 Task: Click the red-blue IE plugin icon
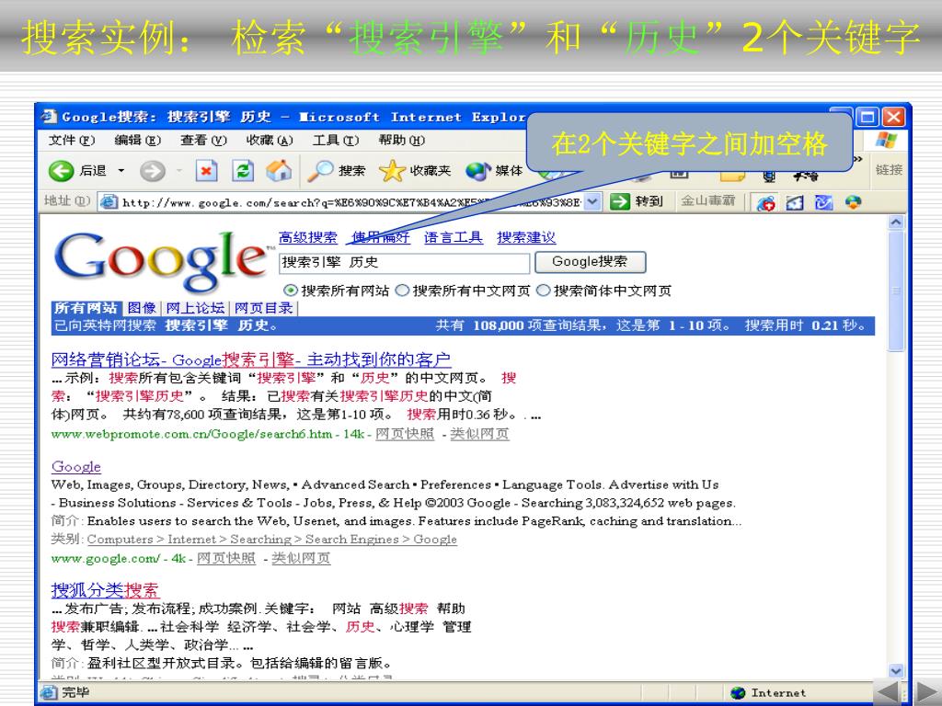pos(765,202)
